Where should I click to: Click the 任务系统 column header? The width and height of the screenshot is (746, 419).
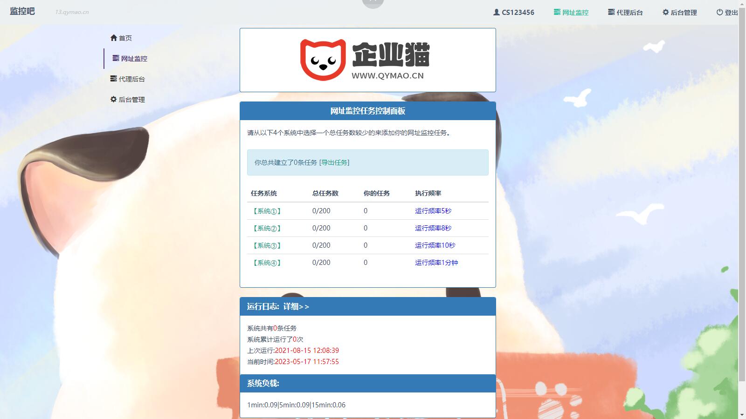(264, 193)
